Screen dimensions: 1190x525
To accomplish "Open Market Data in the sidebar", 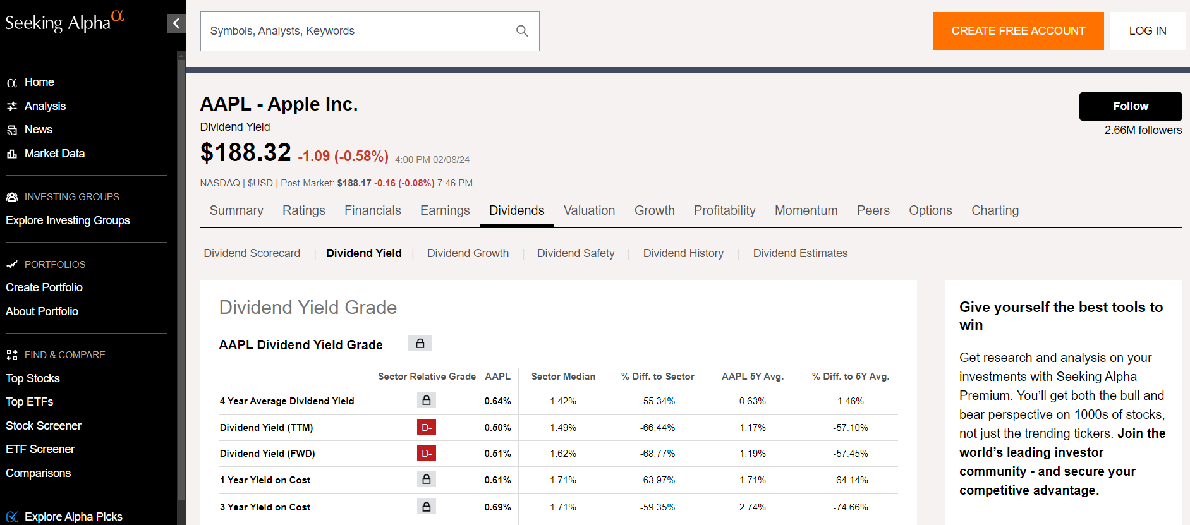I will tap(54, 154).
